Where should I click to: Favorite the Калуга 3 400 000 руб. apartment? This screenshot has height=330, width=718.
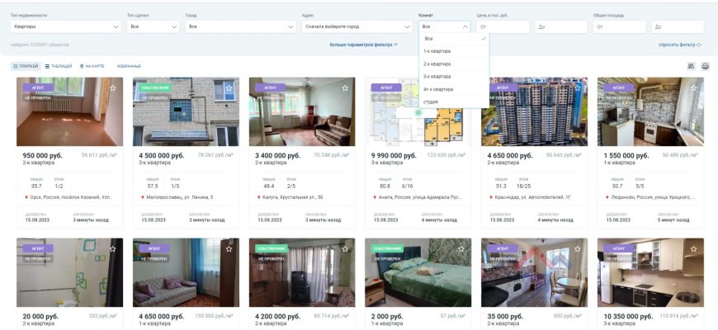point(347,87)
